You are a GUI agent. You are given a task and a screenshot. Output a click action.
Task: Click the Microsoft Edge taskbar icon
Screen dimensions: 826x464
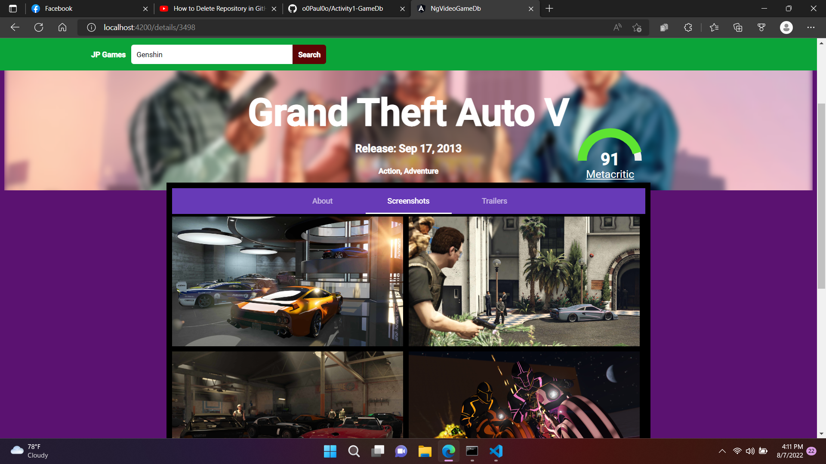click(448, 451)
